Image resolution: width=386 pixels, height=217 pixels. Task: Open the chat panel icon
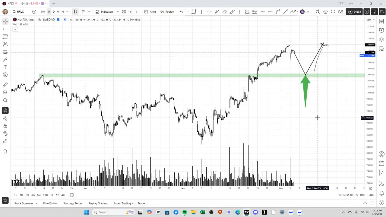tap(381, 49)
